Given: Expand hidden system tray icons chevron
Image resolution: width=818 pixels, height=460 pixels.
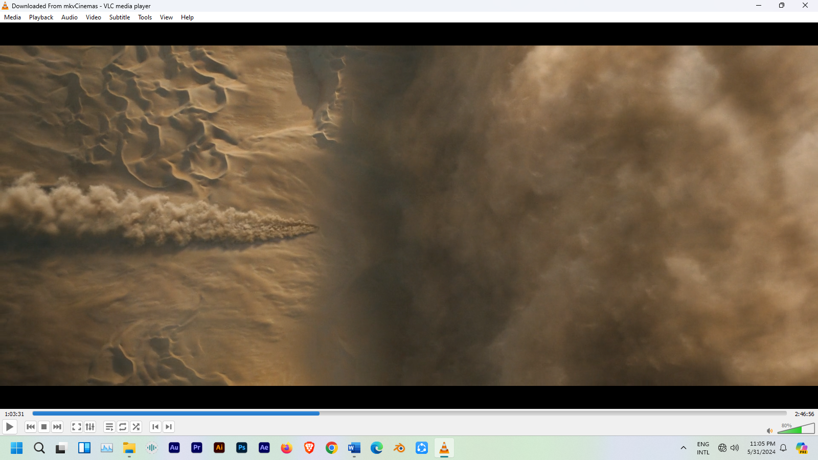Looking at the screenshot, I should [684, 448].
